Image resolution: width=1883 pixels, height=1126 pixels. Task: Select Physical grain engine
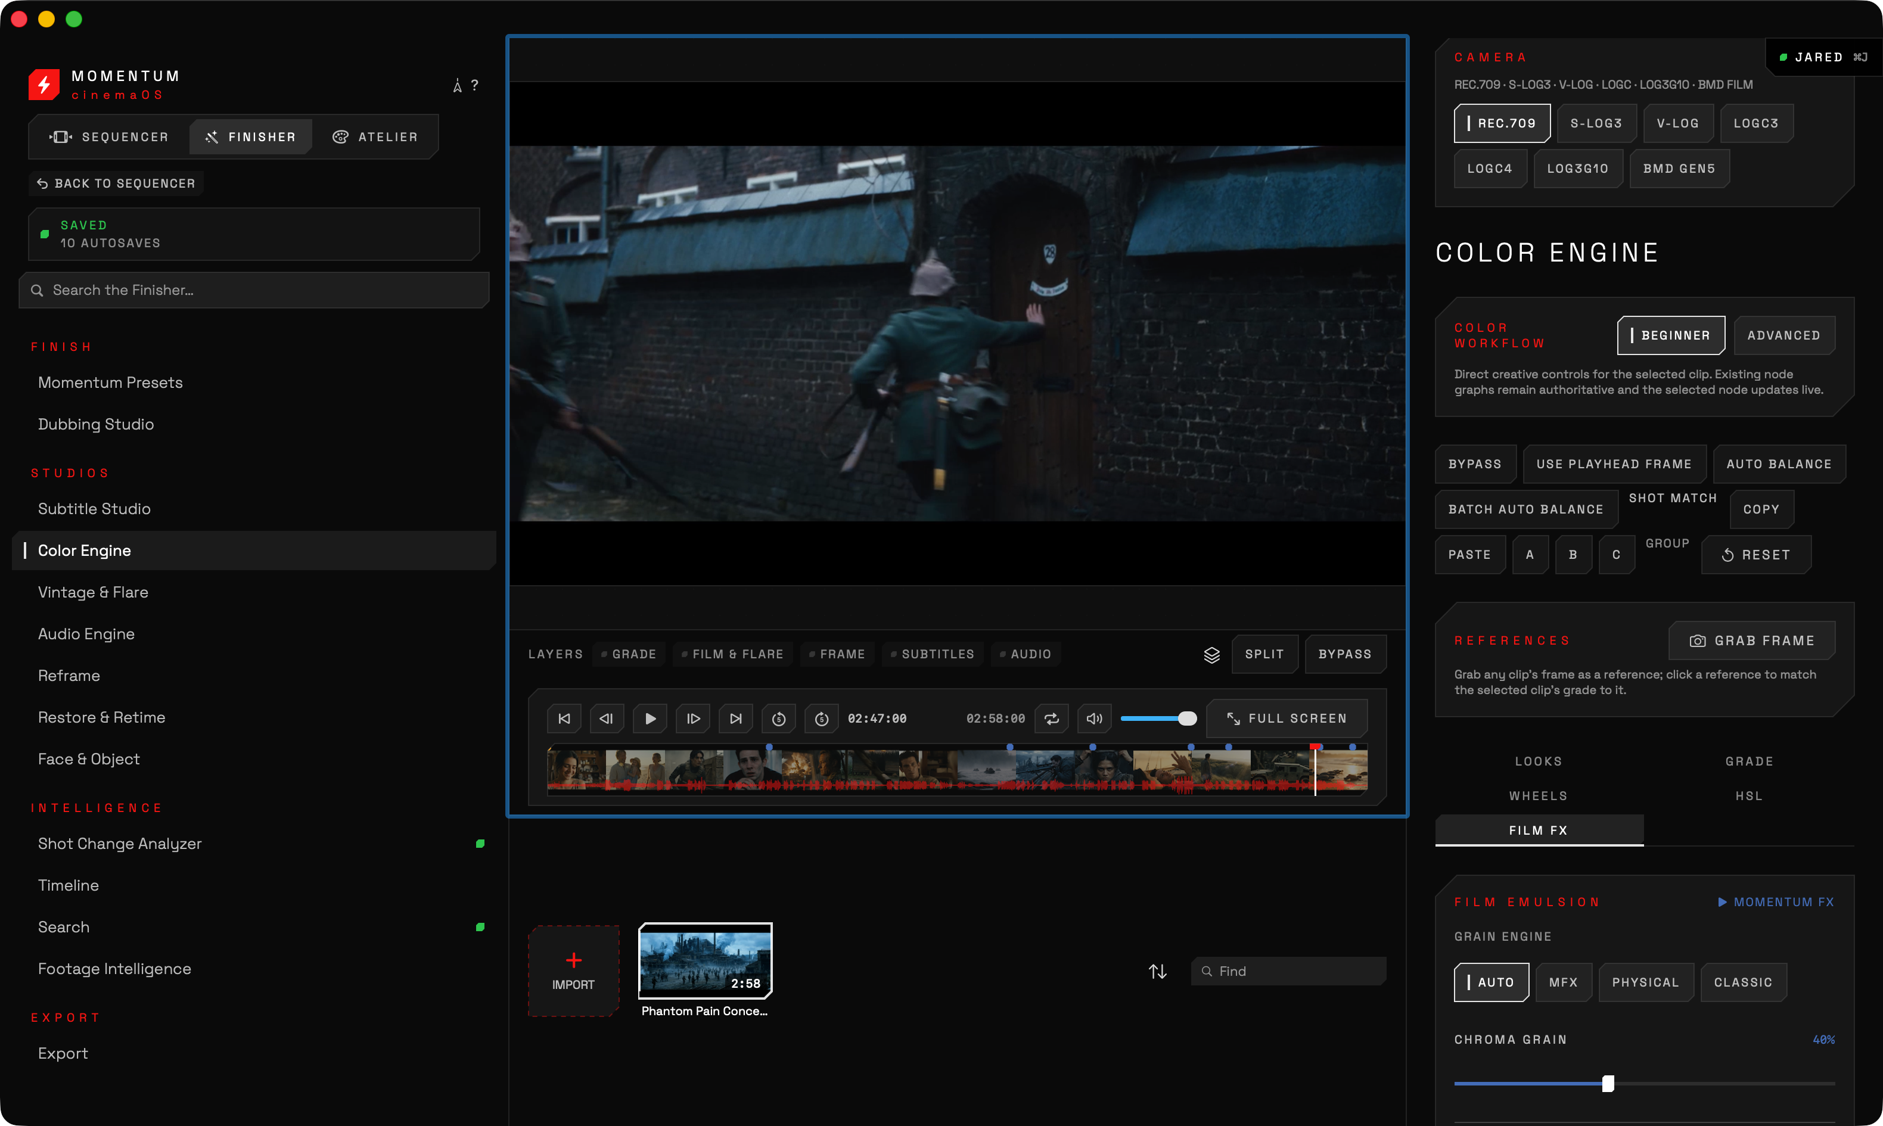1645,984
